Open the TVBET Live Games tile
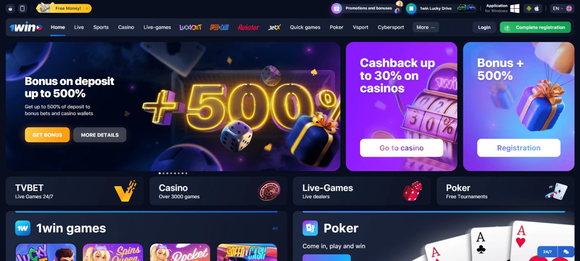 pos(75,191)
